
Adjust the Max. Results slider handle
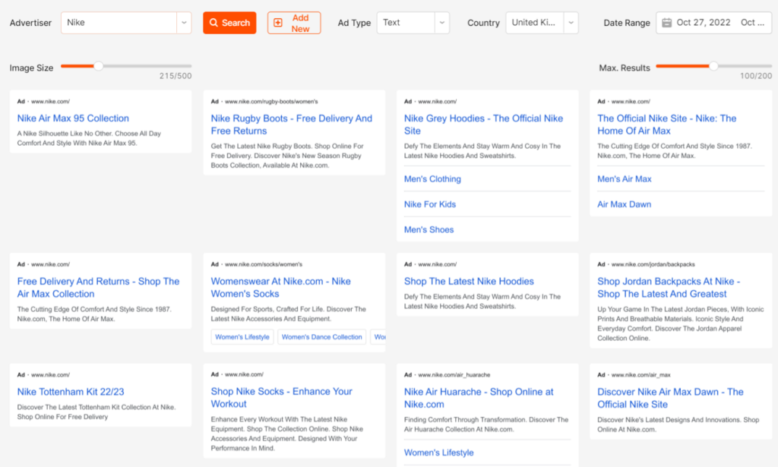click(713, 66)
